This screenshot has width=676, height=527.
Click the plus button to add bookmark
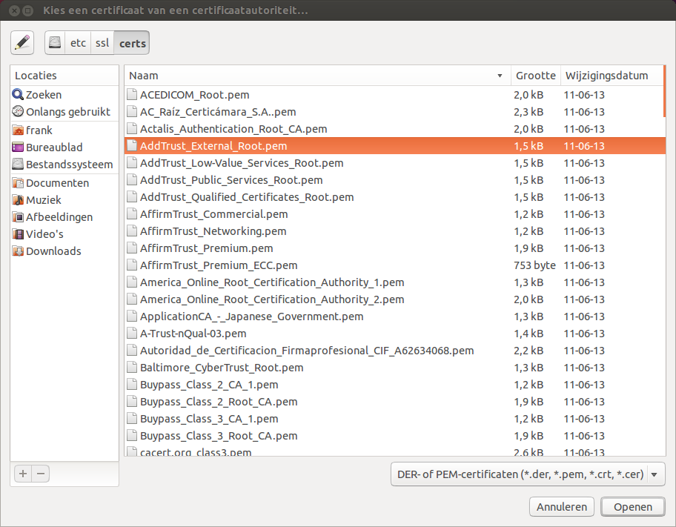coord(24,474)
